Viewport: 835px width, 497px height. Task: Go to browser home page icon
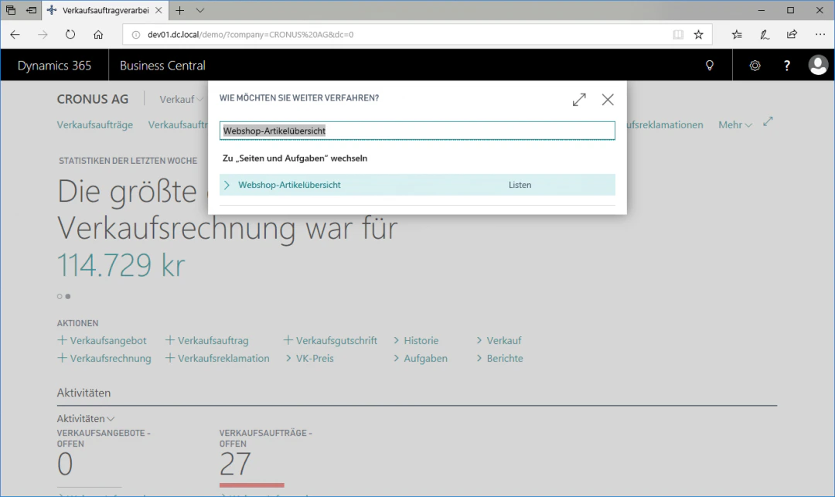(x=98, y=35)
